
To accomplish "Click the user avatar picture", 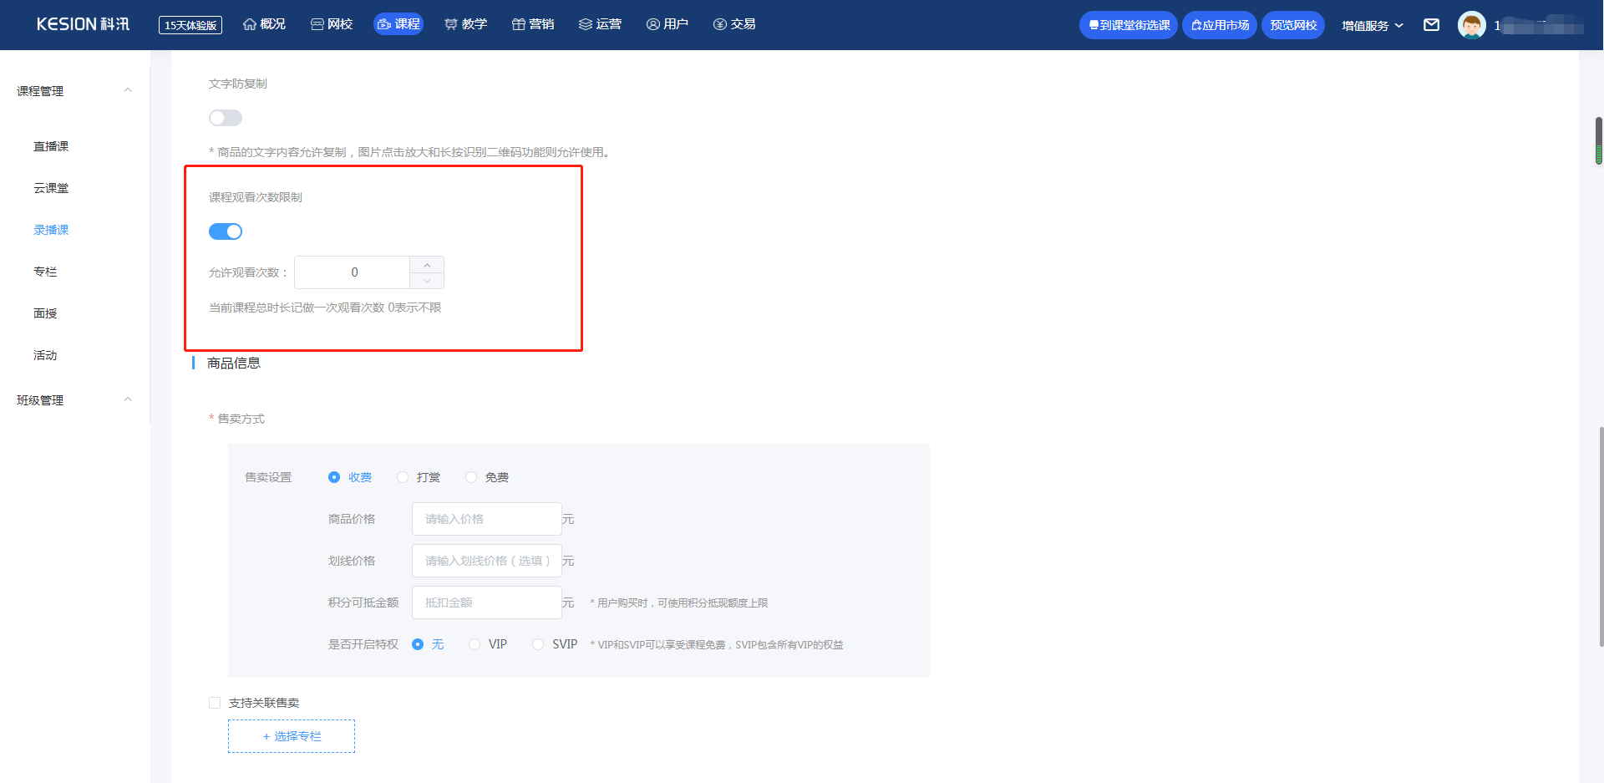I will (1471, 25).
